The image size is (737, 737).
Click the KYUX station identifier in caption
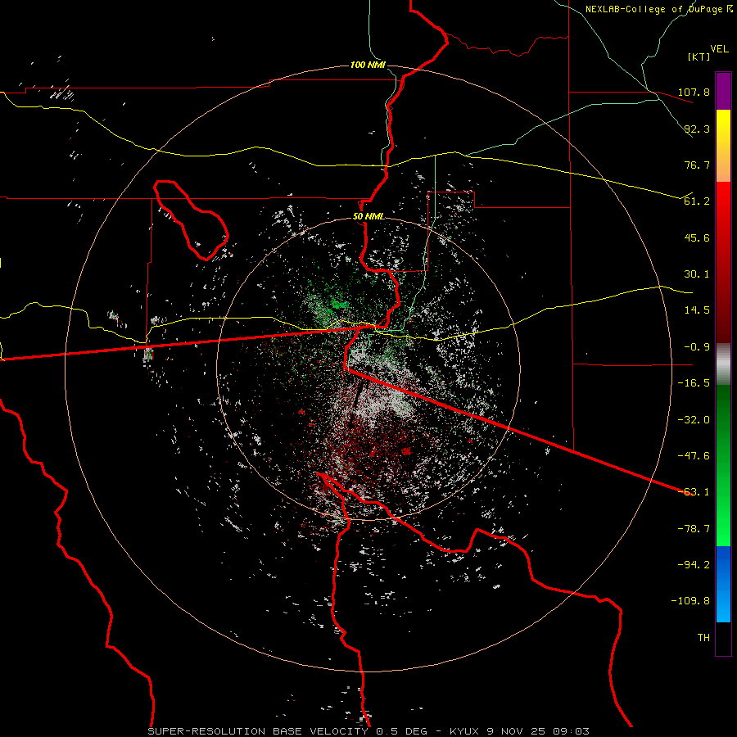[464, 731]
